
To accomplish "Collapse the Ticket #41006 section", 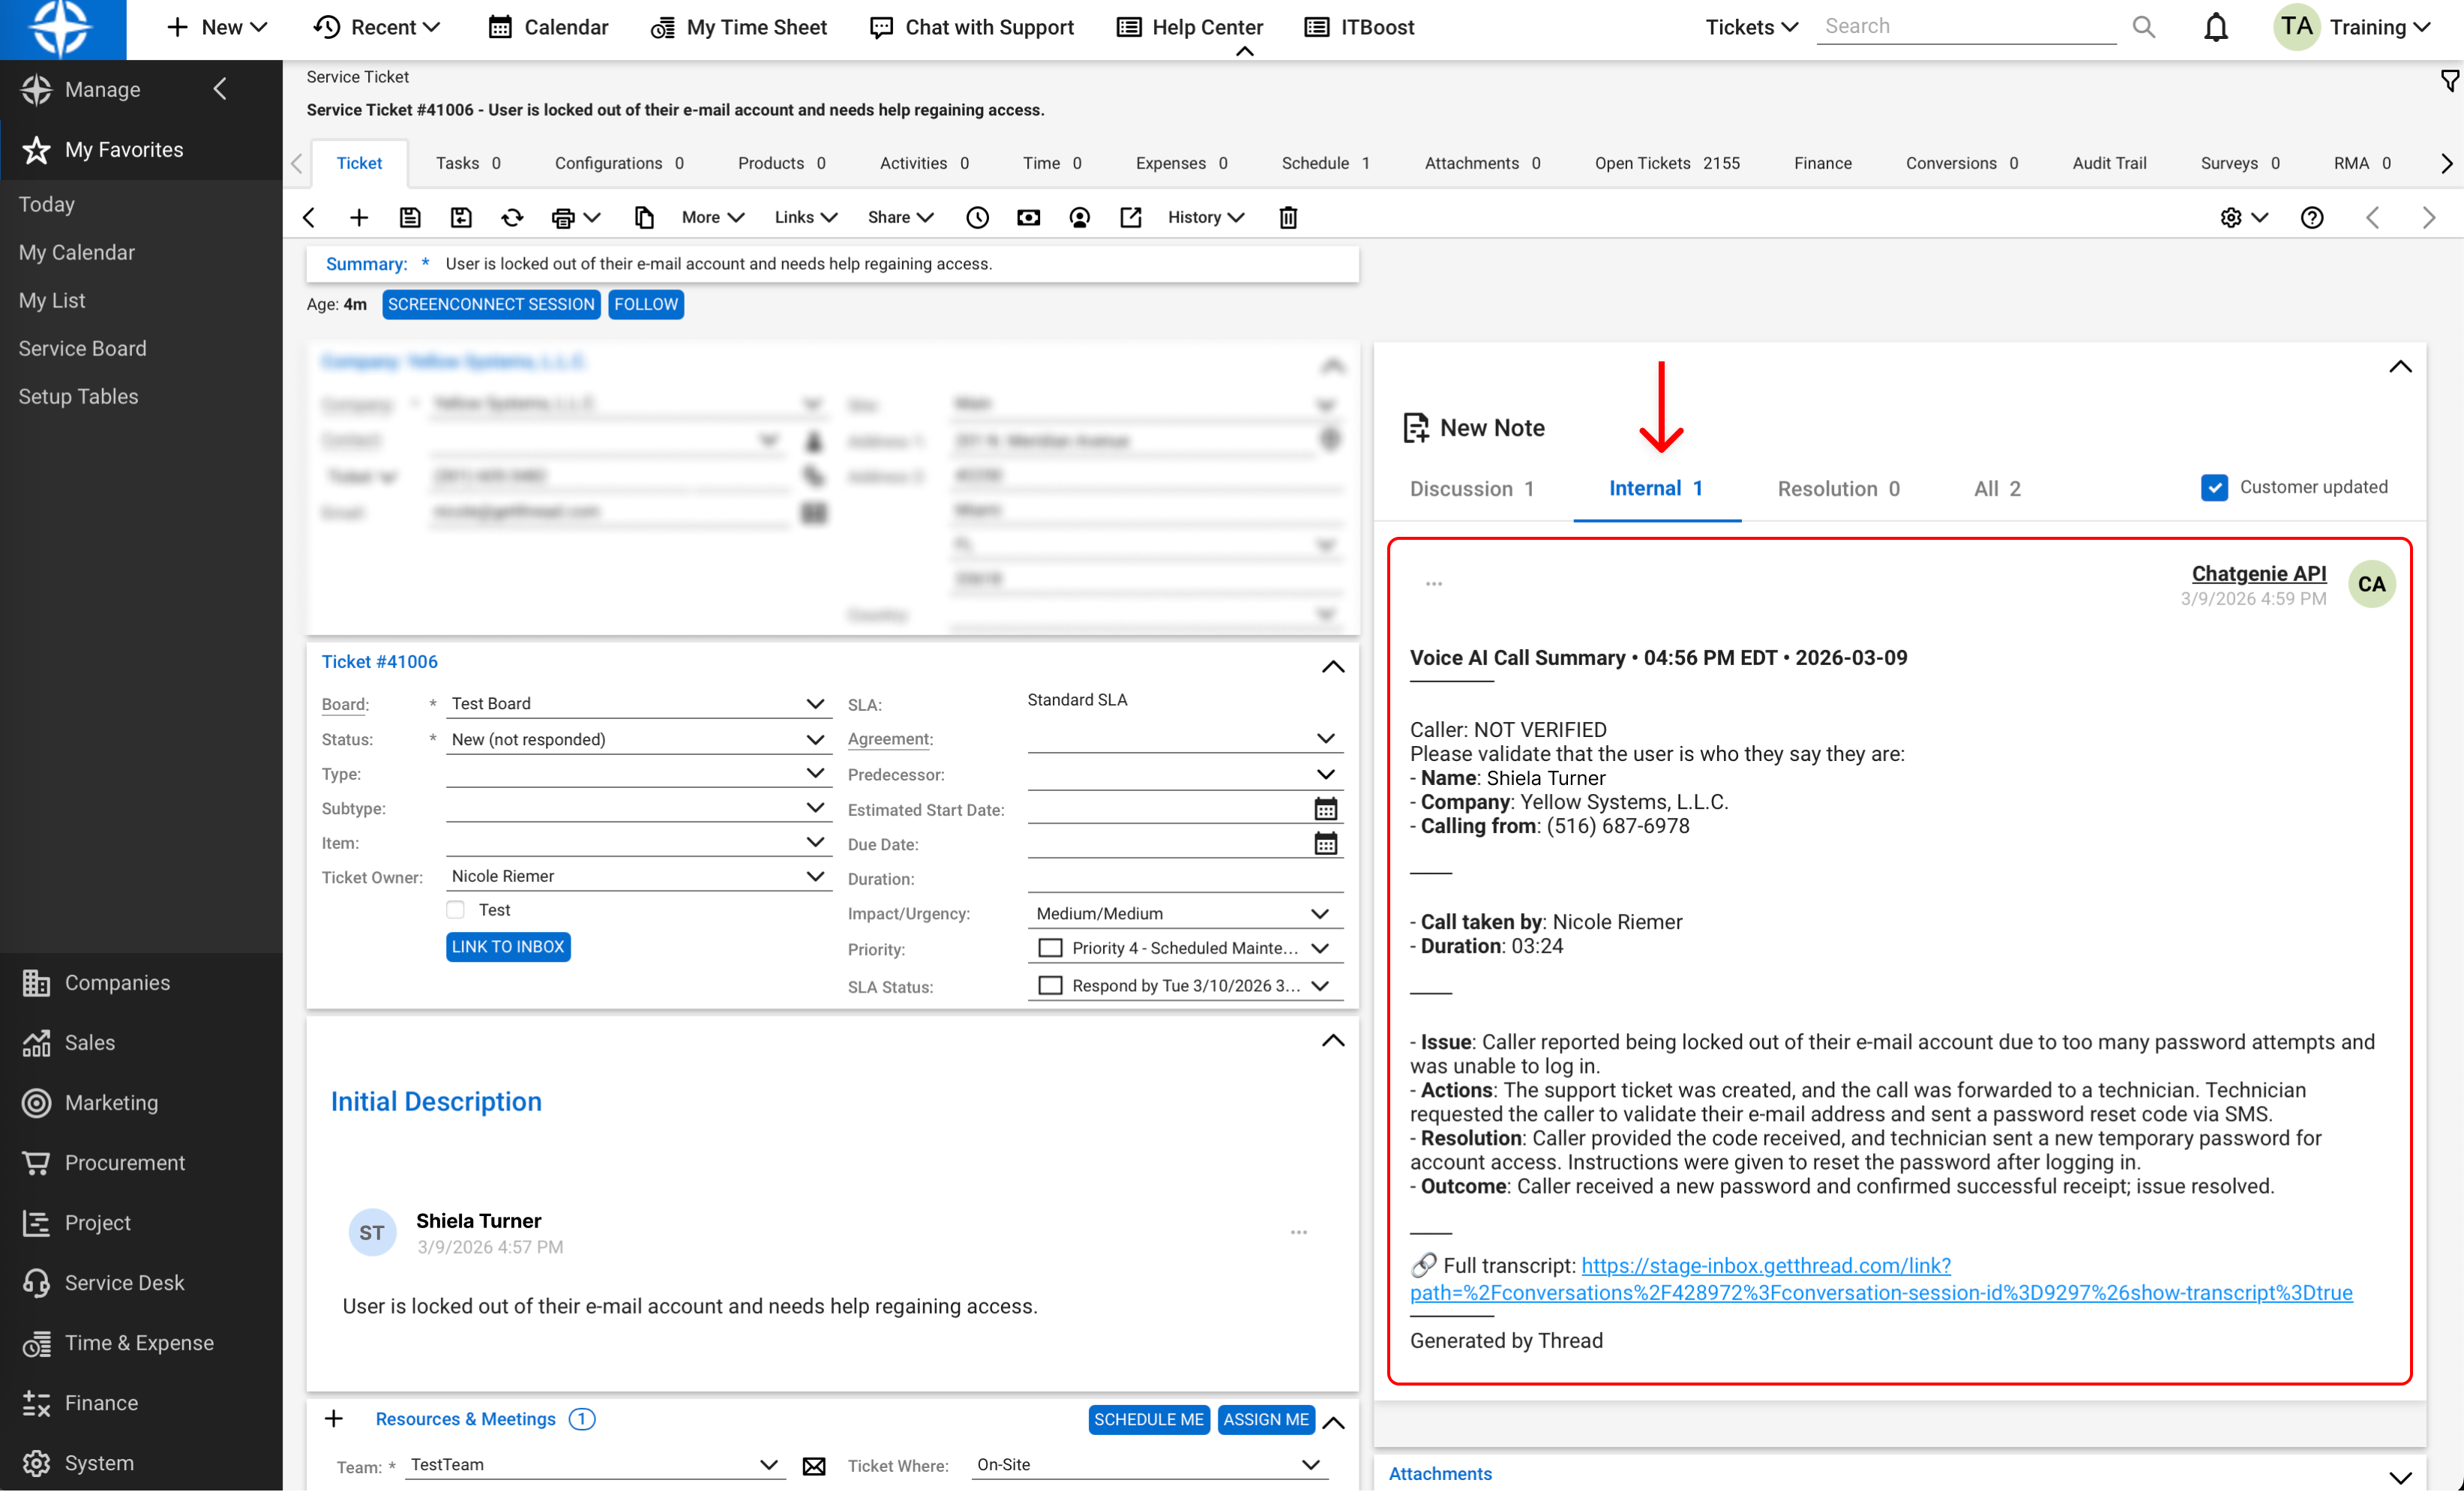I will click(1332, 666).
